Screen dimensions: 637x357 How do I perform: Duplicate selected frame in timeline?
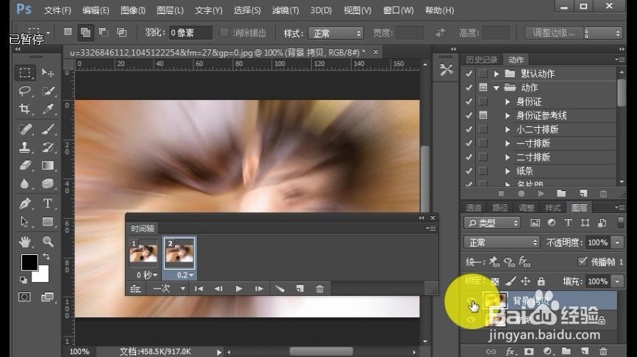(300, 289)
